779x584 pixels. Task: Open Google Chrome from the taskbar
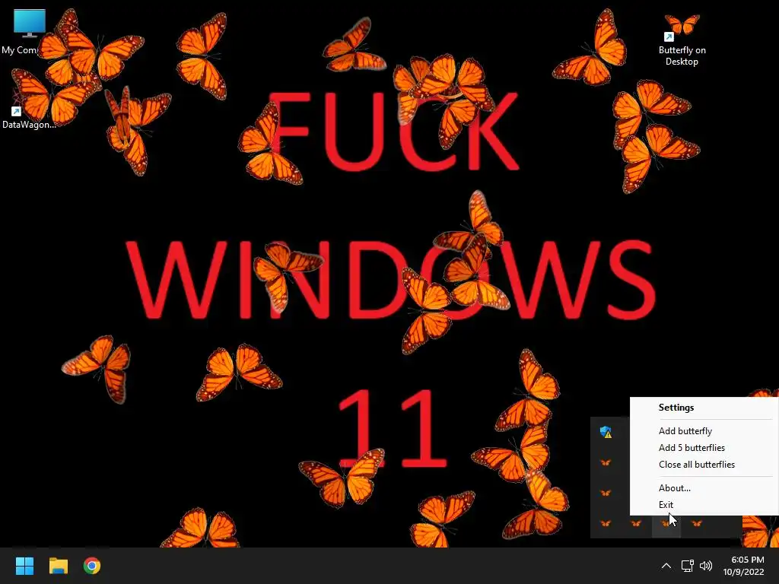[x=92, y=566]
